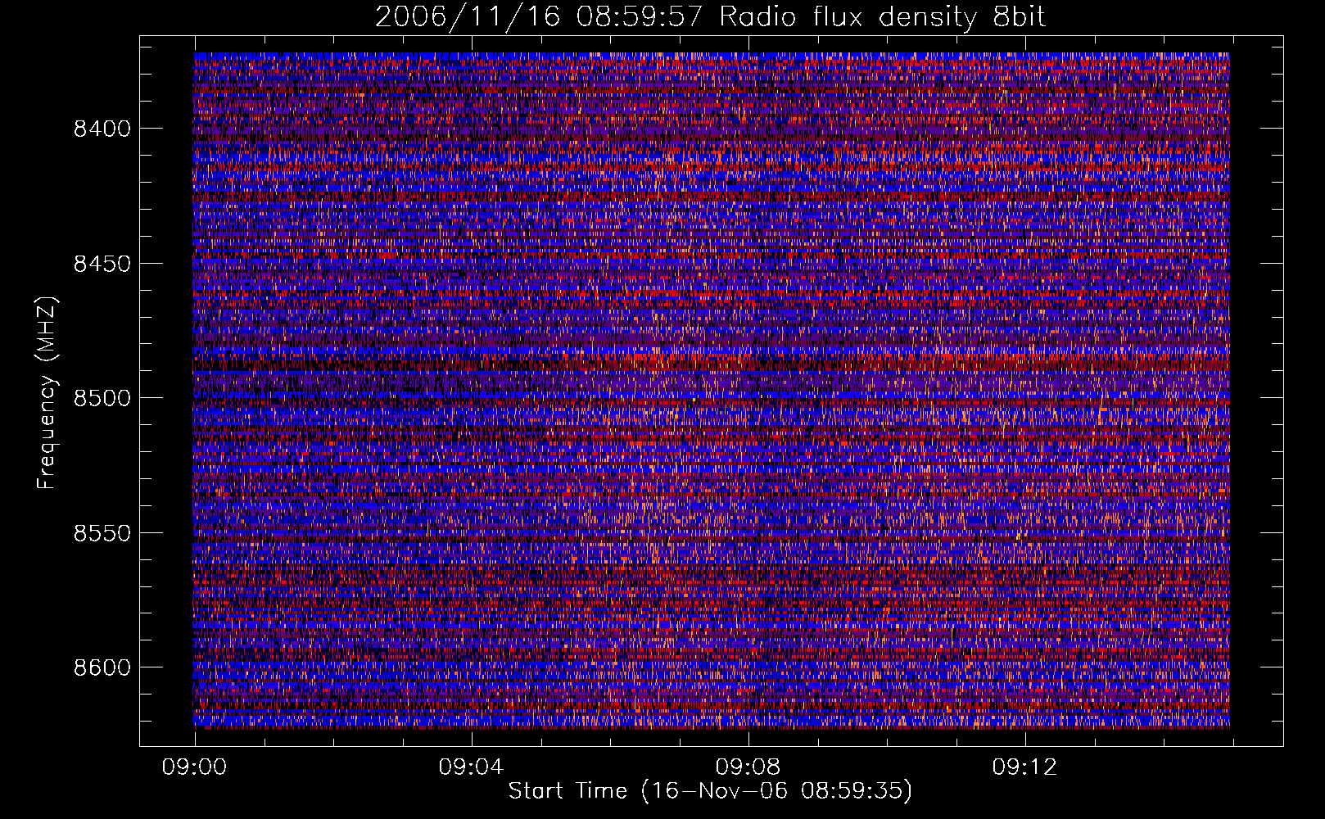Click the 09:00 time axis label
Screen dimensions: 1325x819
194,767
